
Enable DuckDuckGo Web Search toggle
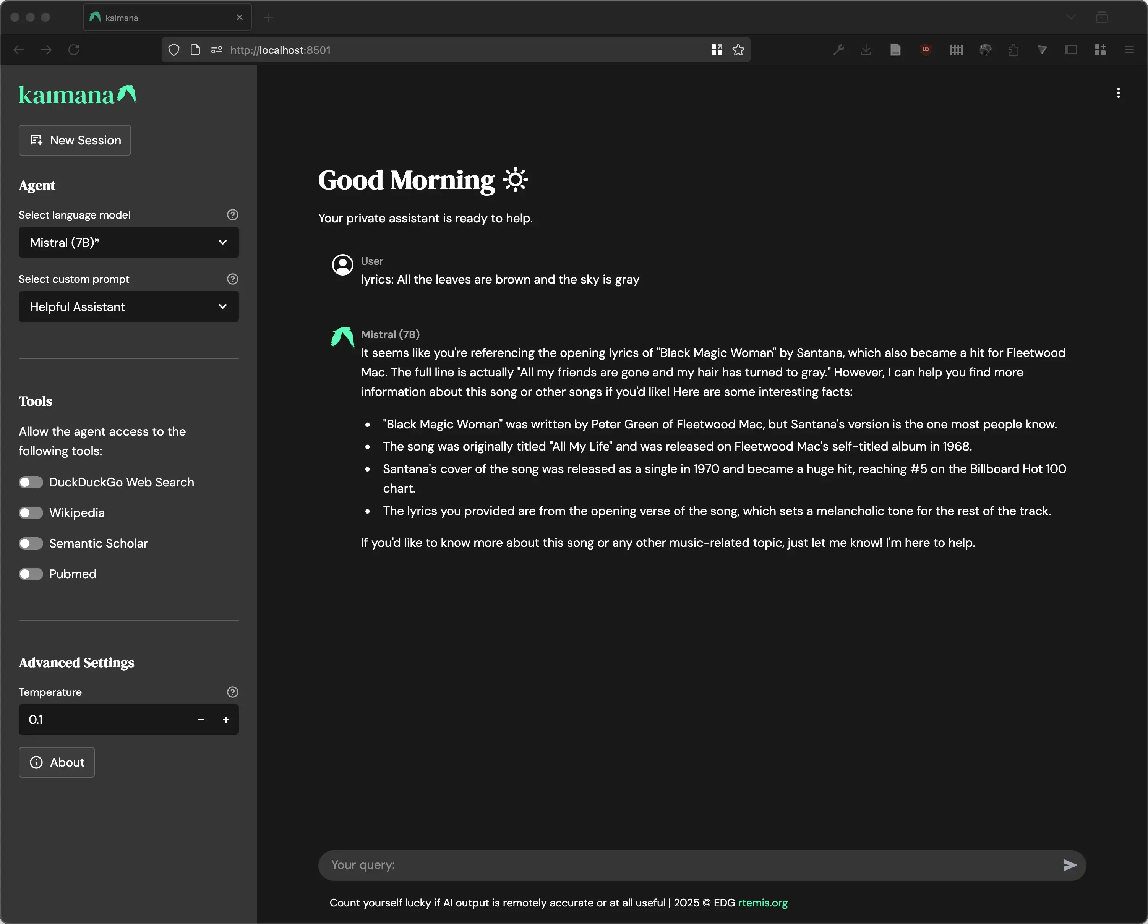pyautogui.click(x=31, y=482)
